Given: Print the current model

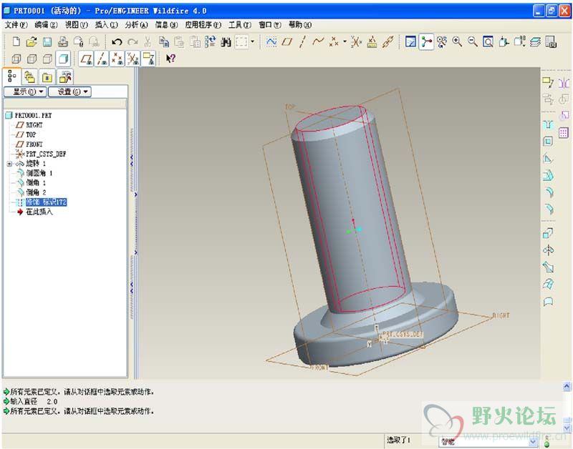Looking at the screenshot, I should pos(63,41).
